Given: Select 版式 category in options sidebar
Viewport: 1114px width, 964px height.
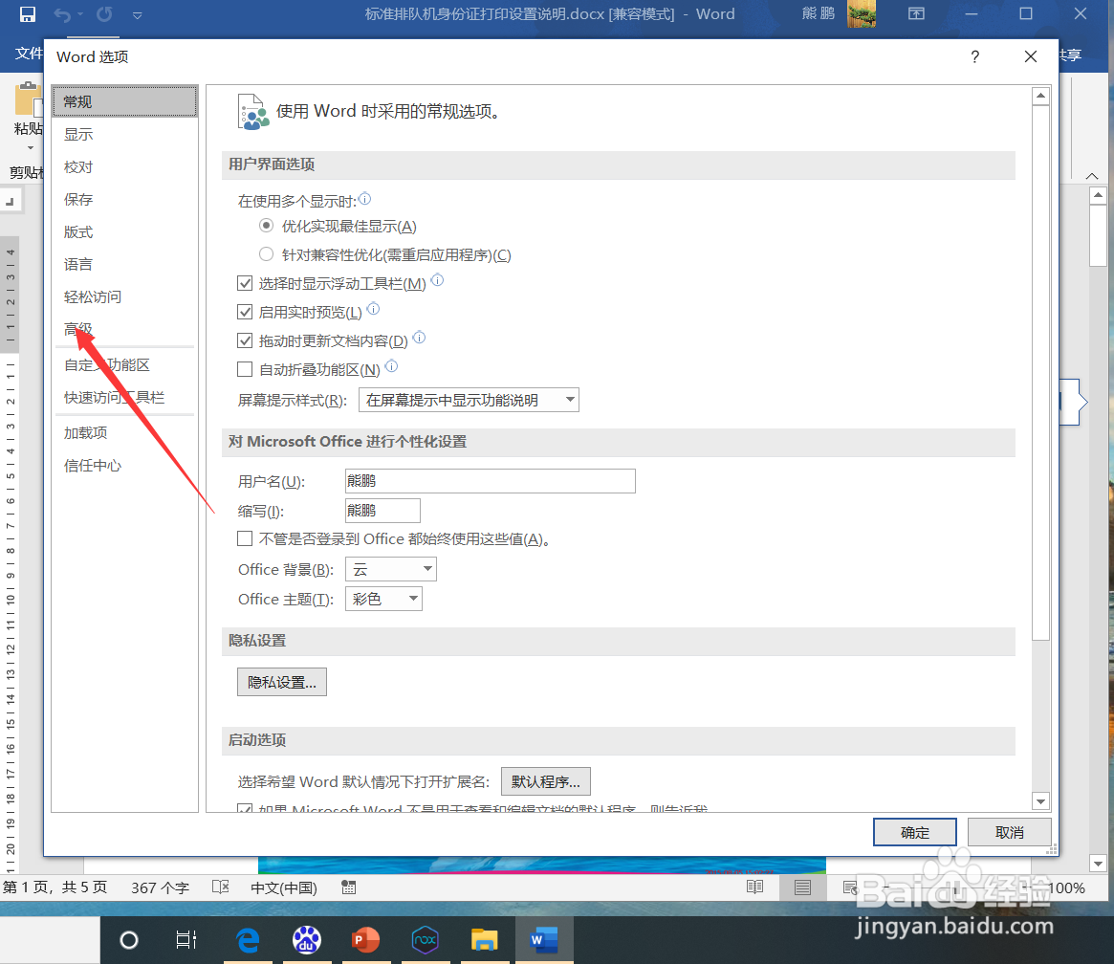Looking at the screenshot, I should point(124,232).
